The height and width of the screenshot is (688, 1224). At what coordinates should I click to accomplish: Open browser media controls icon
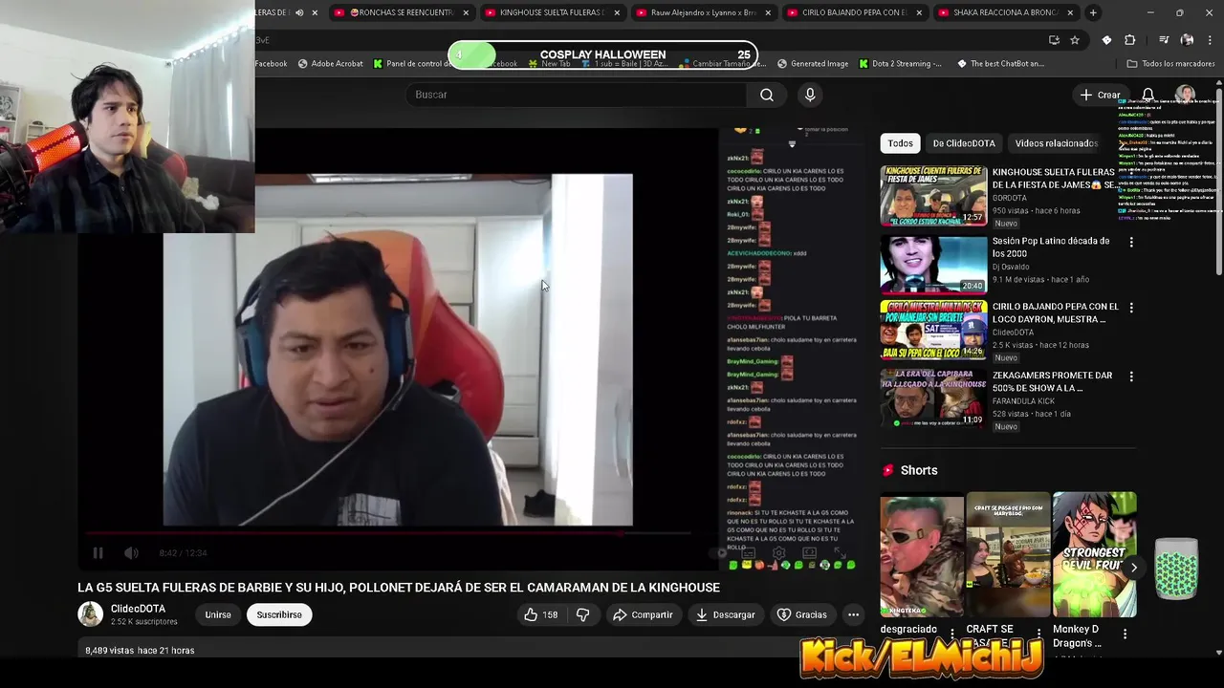tap(1164, 40)
